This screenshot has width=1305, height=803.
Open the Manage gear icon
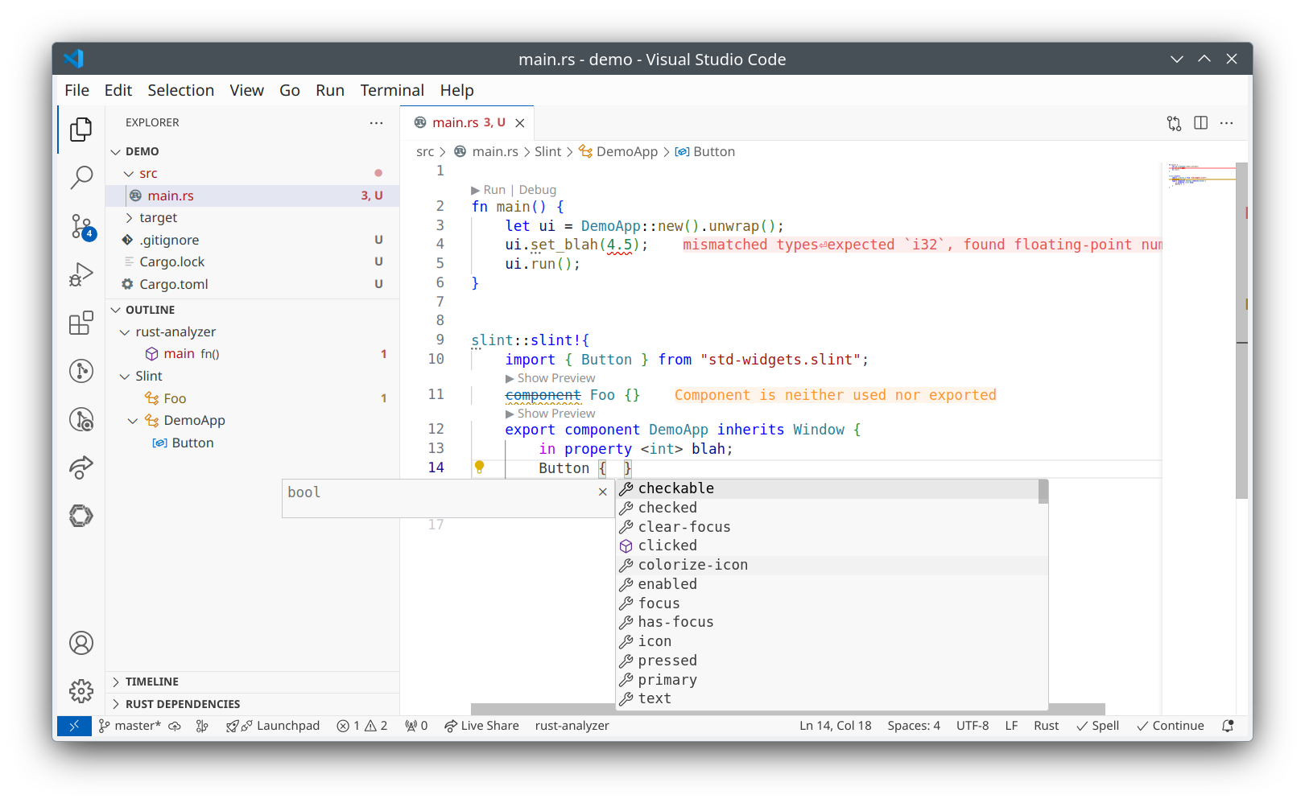point(81,690)
